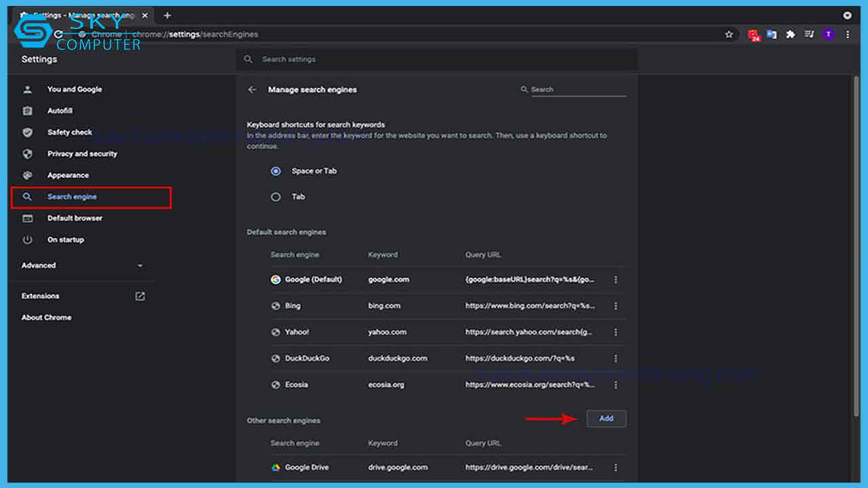Click the You and Google person icon
868x488 pixels.
[x=28, y=89]
